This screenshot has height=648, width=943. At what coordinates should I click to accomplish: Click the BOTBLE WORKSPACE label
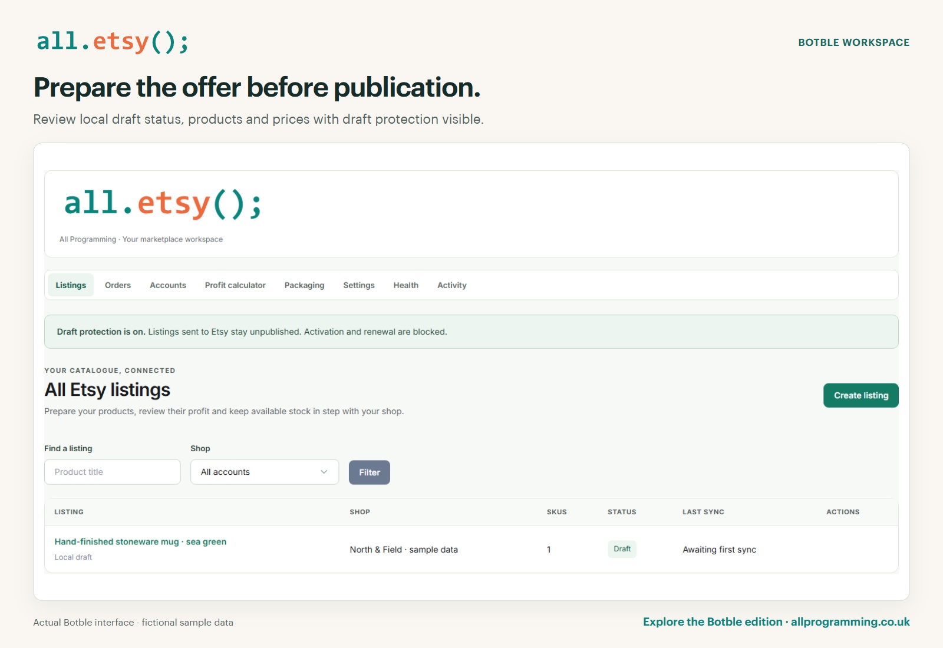854,42
